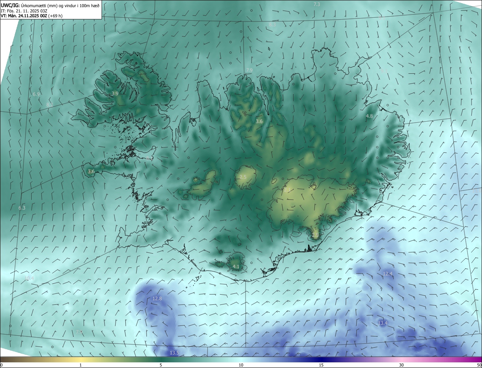Click the 4.8 value label in northeast Iceland
The width and height of the screenshot is (482, 368).
click(x=369, y=116)
